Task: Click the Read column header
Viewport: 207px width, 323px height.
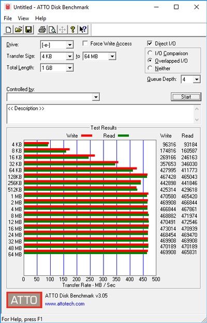Action: (x=187, y=136)
